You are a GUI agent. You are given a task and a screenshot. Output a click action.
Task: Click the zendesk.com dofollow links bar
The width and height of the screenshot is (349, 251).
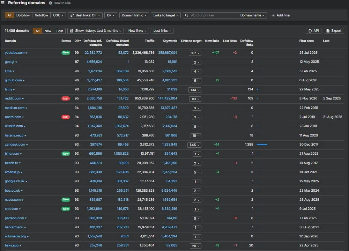pos(262,145)
